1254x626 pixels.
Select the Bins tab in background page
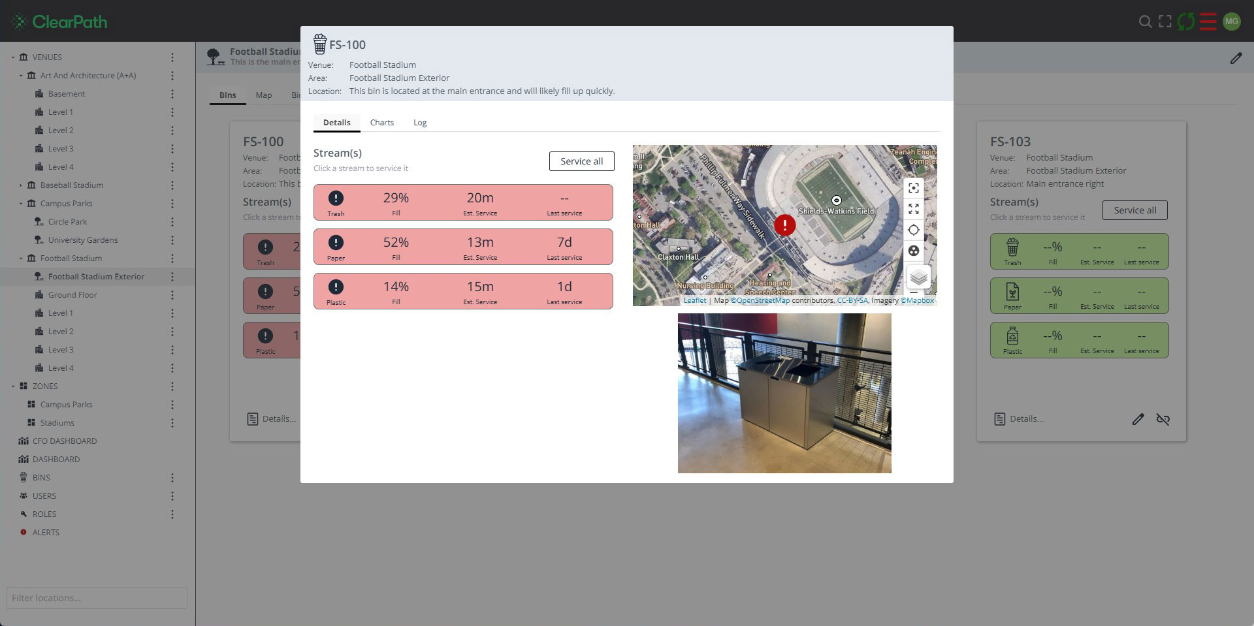point(228,95)
